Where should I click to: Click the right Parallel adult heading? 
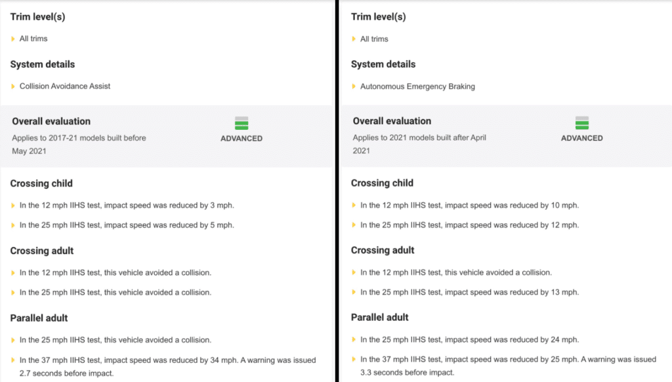(380, 317)
